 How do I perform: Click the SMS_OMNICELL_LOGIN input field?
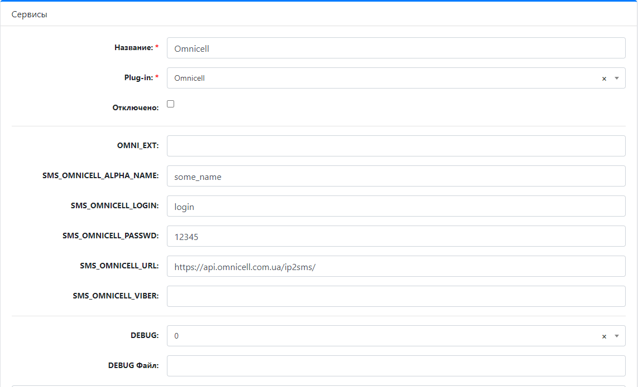pyautogui.click(x=396, y=206)
